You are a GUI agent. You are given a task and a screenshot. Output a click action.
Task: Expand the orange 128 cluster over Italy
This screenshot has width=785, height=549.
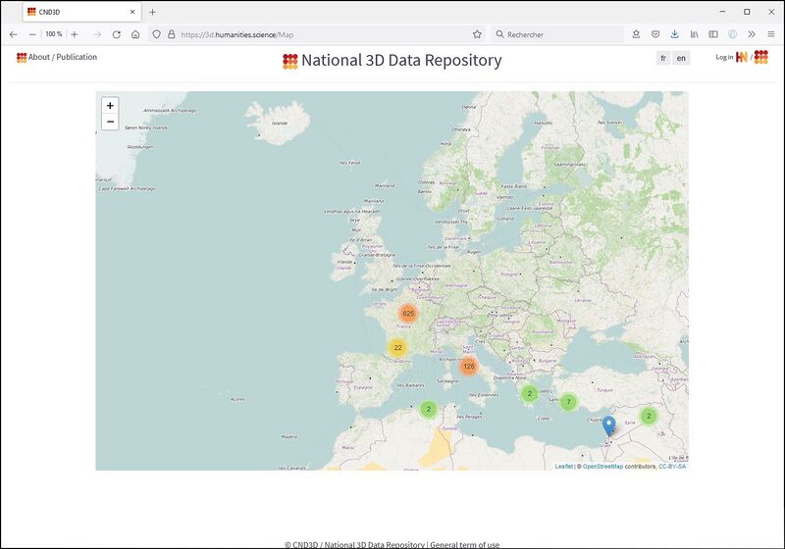tap(468, 367)
